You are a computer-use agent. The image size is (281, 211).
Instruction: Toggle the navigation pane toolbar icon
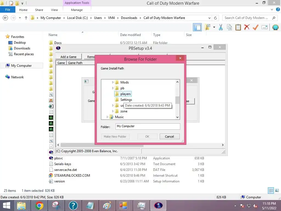point(197,27)
